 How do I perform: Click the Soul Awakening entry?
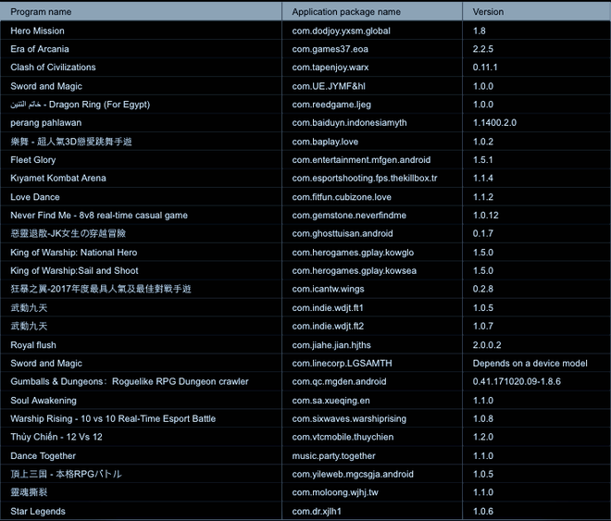point(44,401)
